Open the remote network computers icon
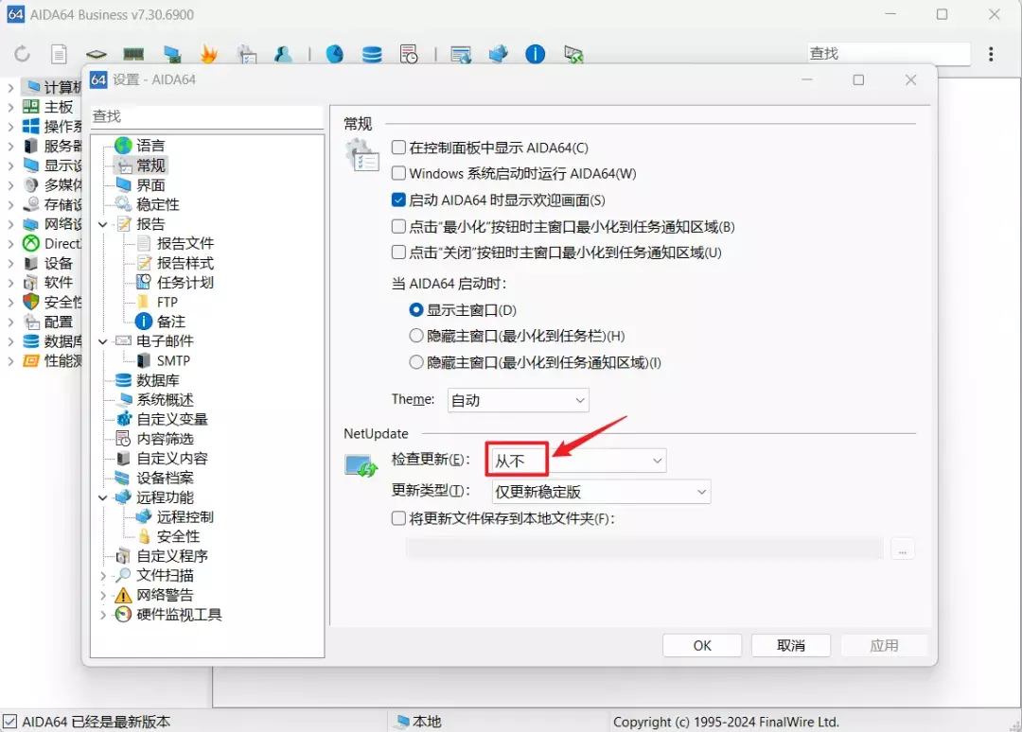Screen dimensions: 1022x732 tap(498, 53)
